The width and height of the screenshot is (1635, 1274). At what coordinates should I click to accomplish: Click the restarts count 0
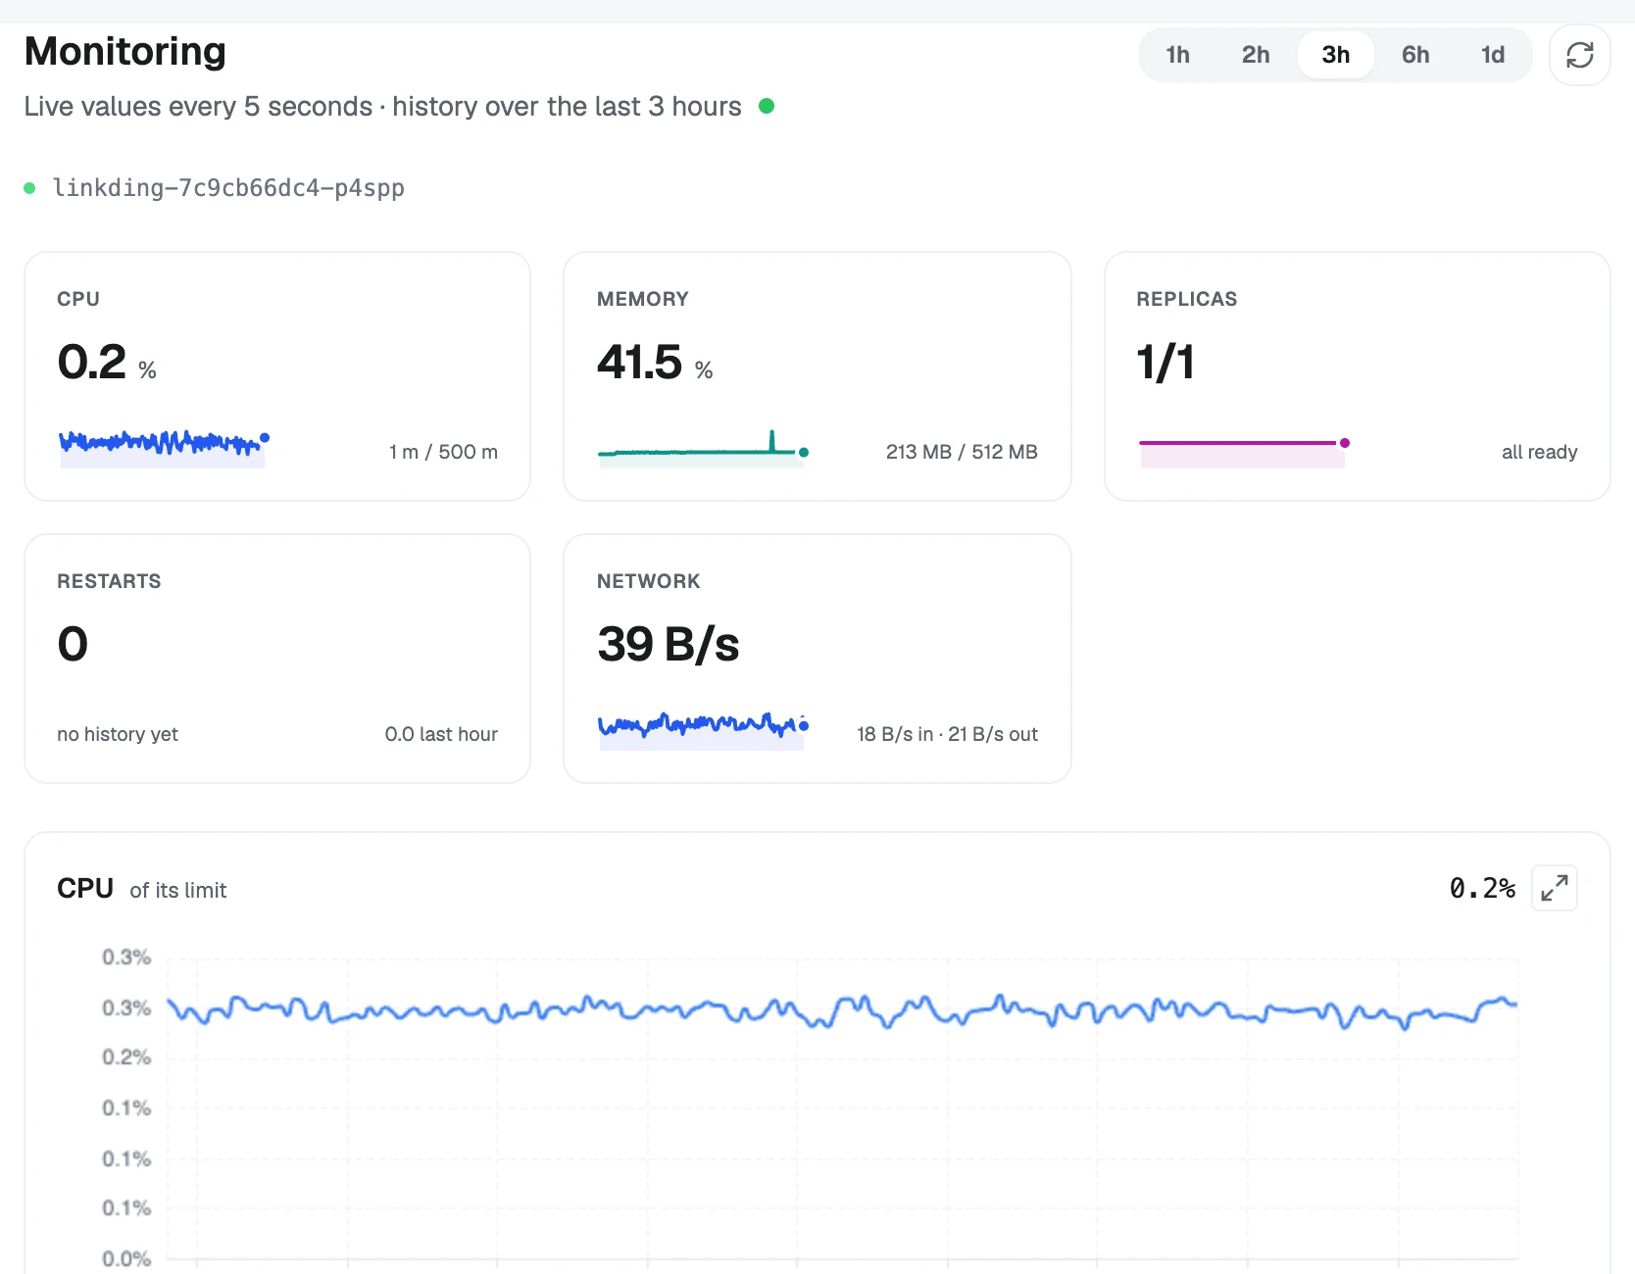(73, 644)
